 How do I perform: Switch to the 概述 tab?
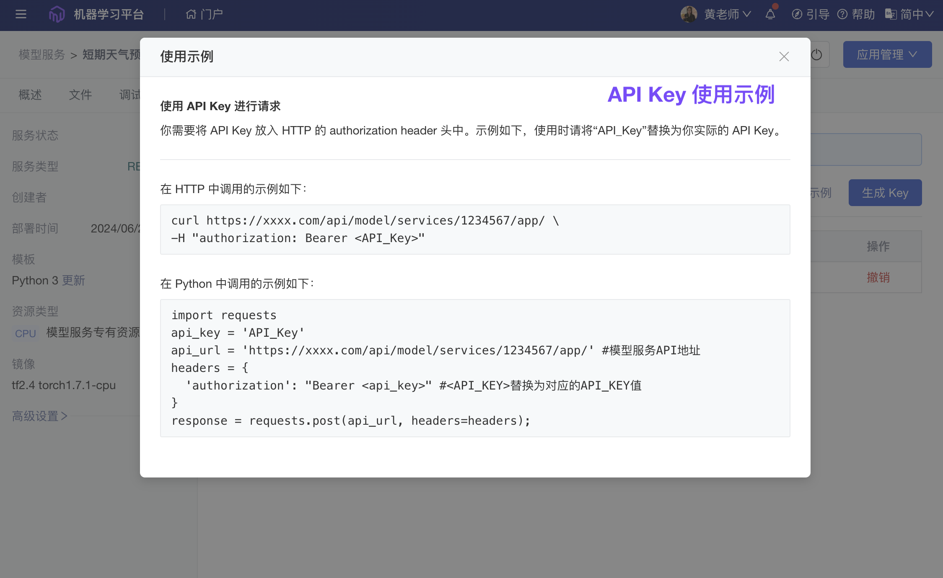tap(30, 95)
